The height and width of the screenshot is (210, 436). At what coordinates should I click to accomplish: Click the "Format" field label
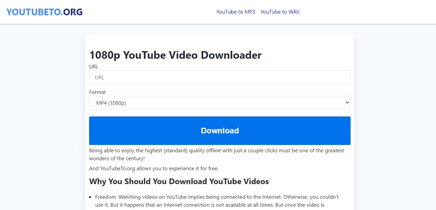97,92
